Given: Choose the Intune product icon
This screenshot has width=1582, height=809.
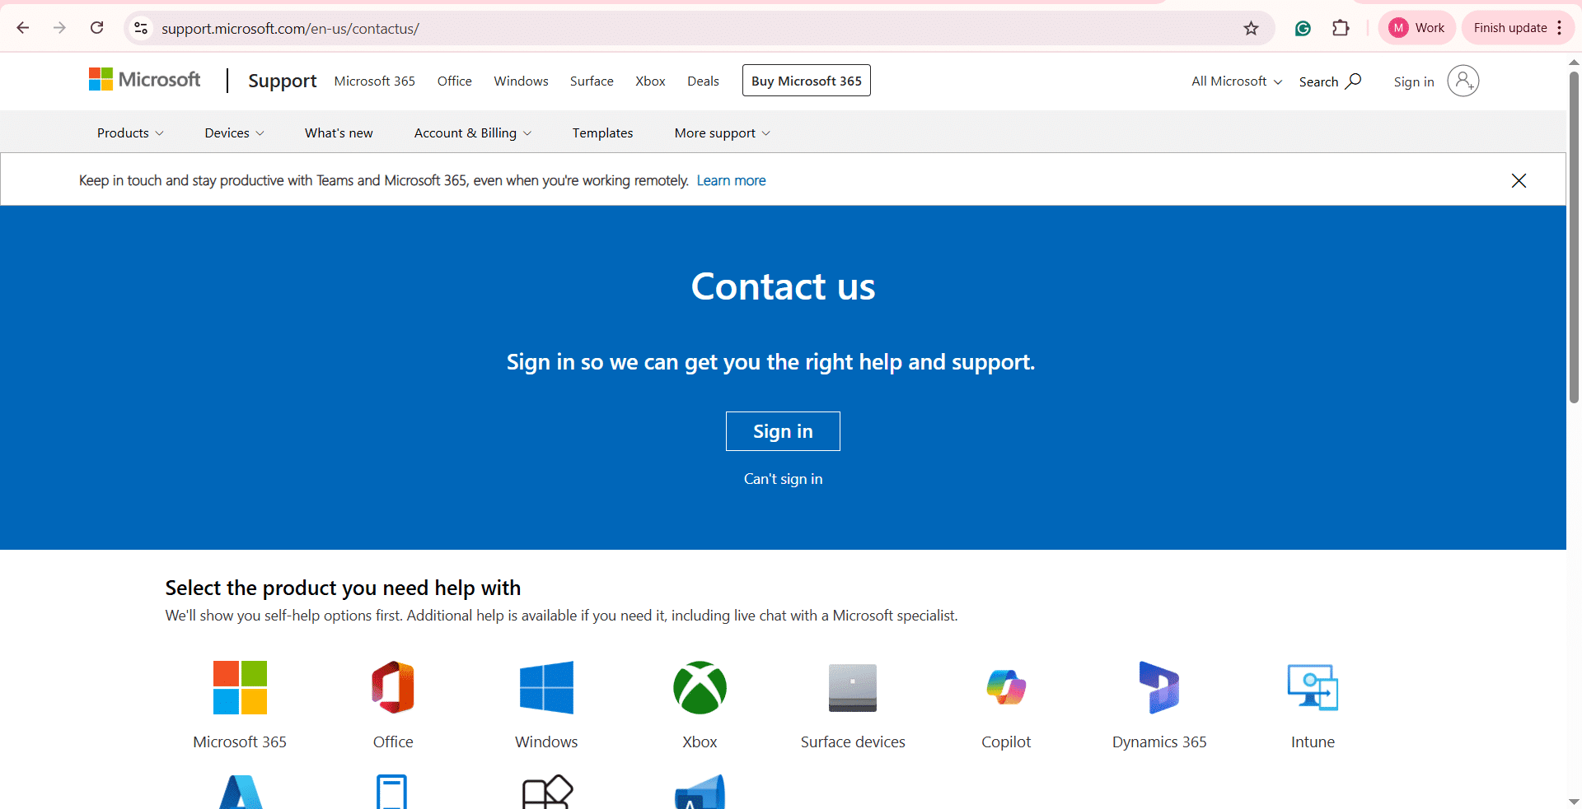Looking at the screenshot, I should 1312,688.
